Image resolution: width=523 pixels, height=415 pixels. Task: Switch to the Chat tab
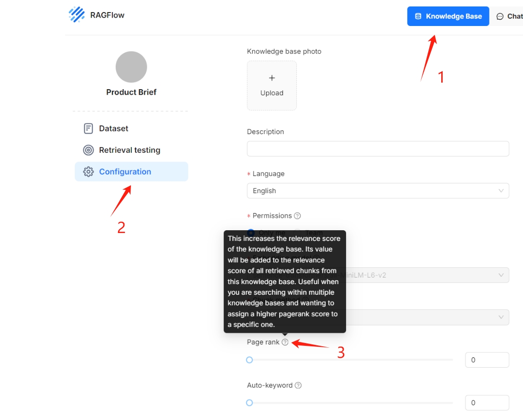(509, 16)
